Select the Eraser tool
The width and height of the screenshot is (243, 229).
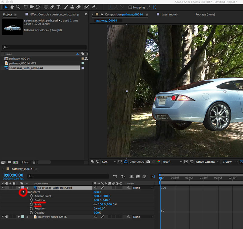[x=78, y=7]
